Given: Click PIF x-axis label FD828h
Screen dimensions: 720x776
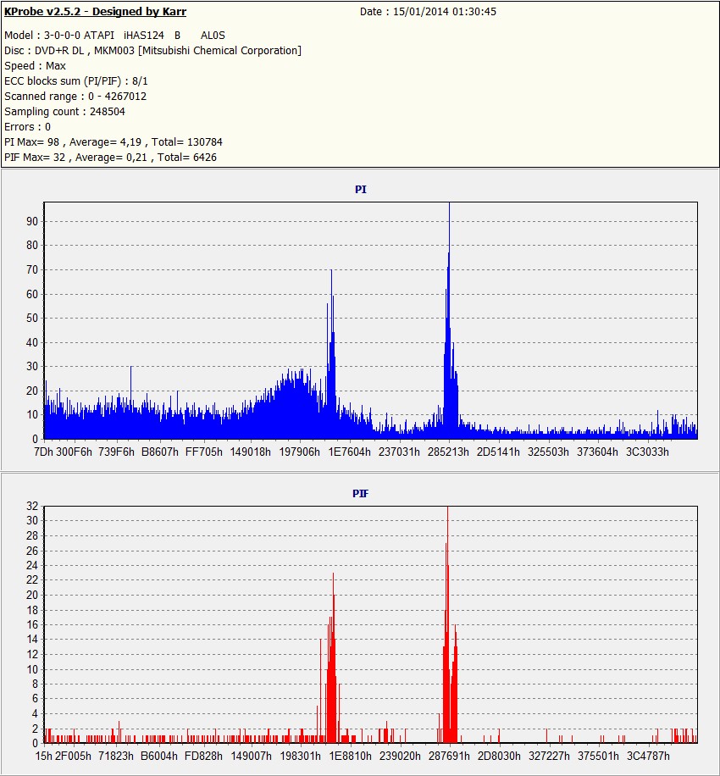Looking at the screenshot, I should pos(203,757).
